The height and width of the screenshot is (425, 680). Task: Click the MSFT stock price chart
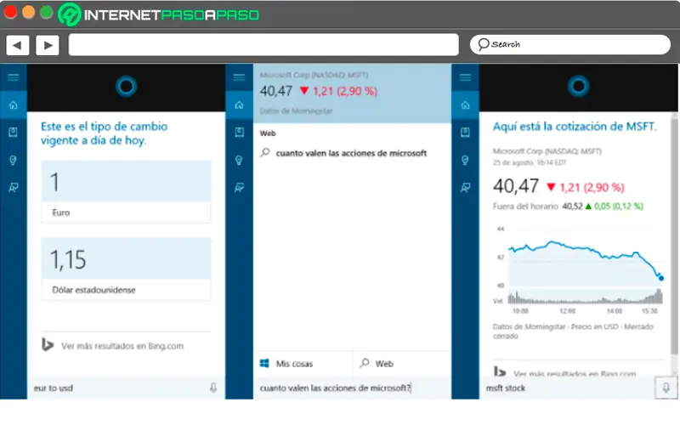coord(580,269)
